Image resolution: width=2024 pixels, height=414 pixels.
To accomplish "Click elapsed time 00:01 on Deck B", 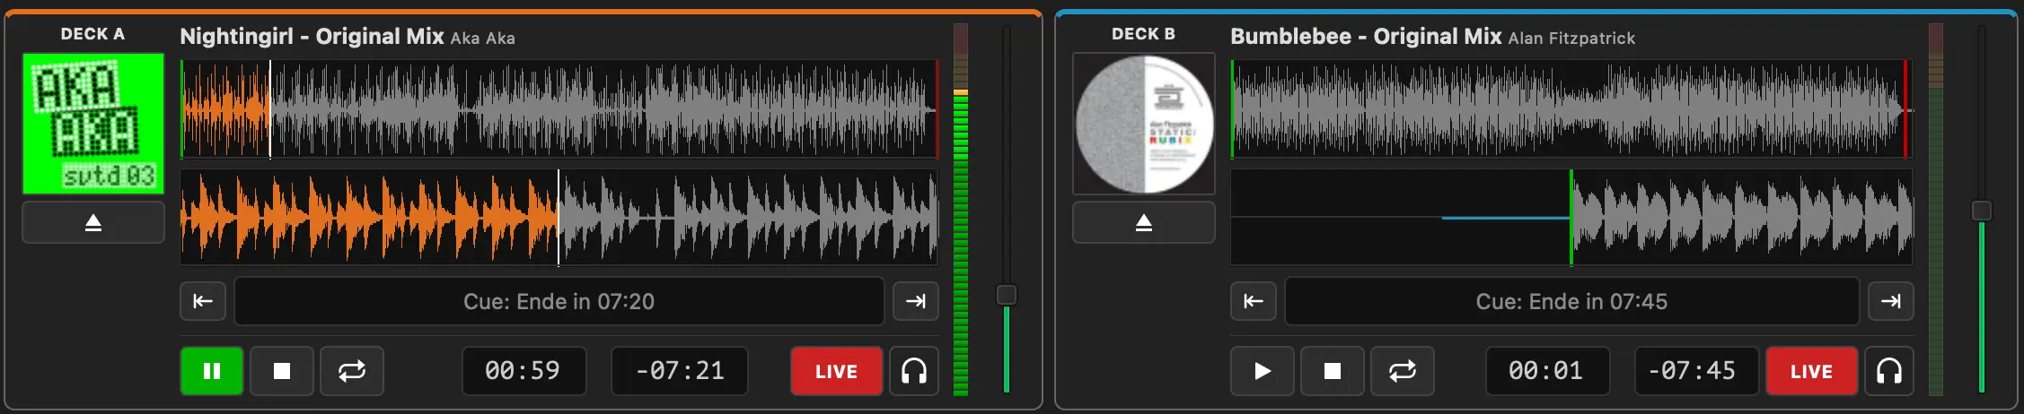I will (1547, 371).
